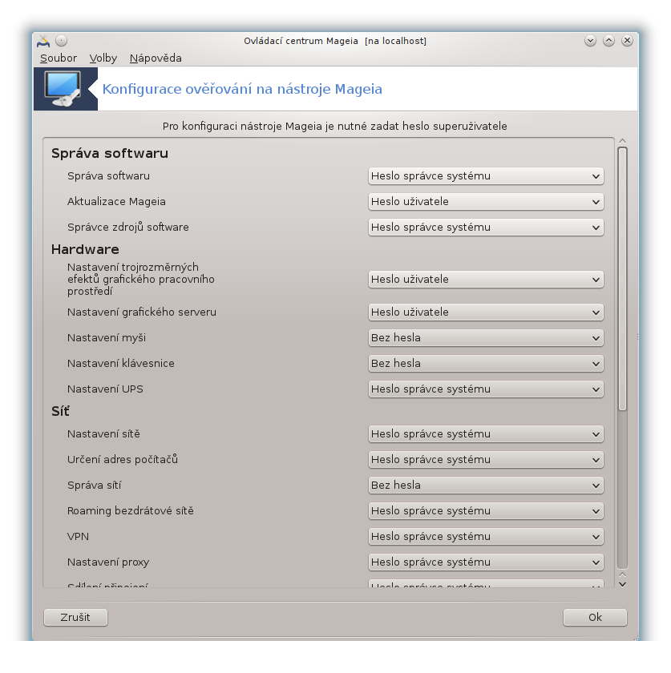This screenshot has width=671, height=673.
Task: Click the pin button beside the title bar icon
Action: 62,41
